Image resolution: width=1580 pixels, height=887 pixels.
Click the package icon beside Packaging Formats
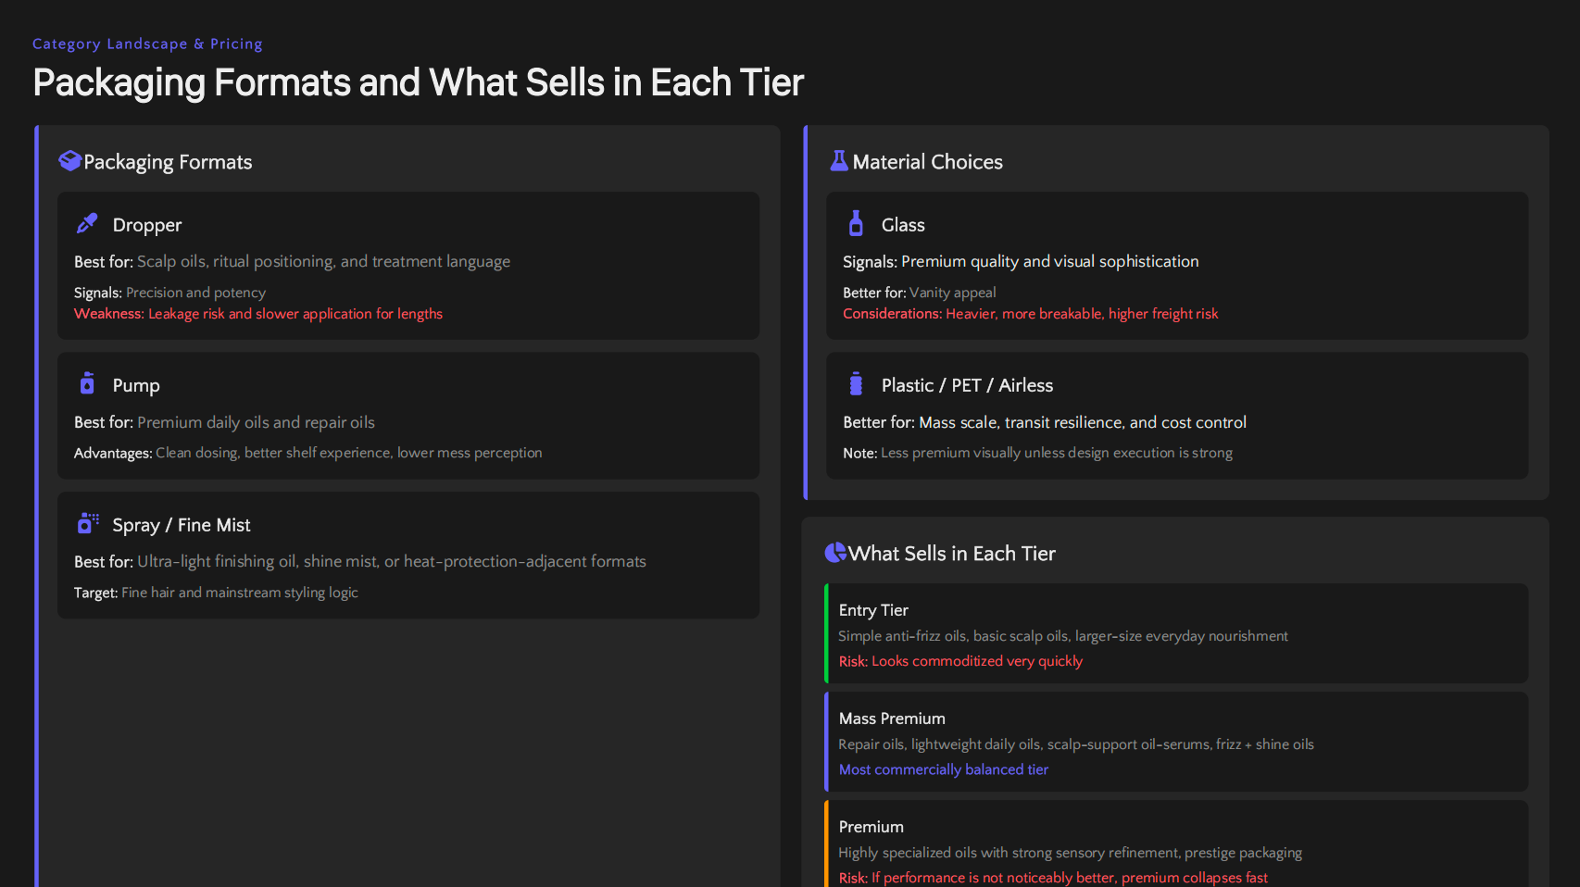click(x=69, y=160)
